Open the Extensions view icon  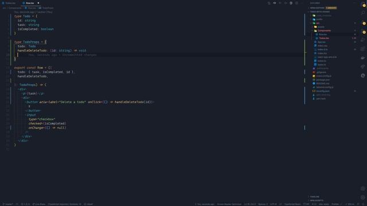coord(363,49)
